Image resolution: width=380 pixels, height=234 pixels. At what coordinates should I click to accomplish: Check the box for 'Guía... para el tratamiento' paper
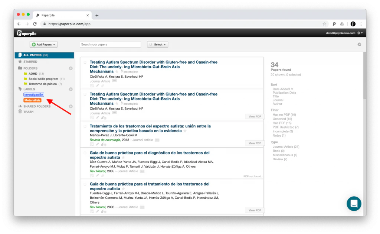(85, 184)
